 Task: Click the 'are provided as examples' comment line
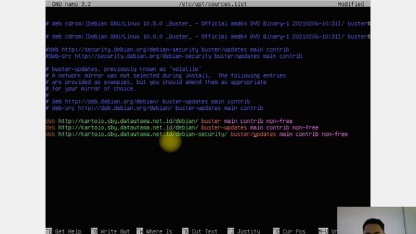tap(156, 83)
